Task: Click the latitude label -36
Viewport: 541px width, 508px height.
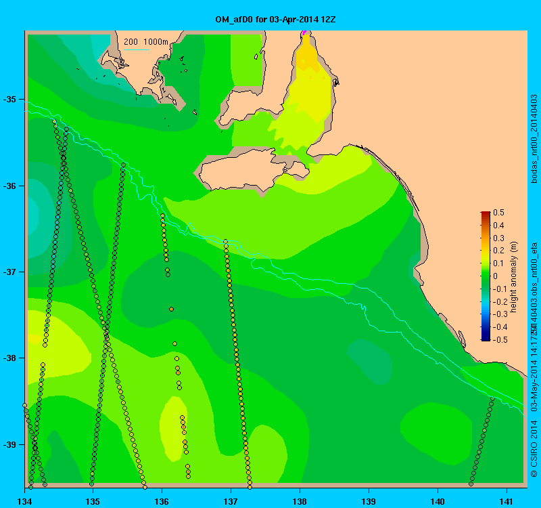Action: coord(9,186)
